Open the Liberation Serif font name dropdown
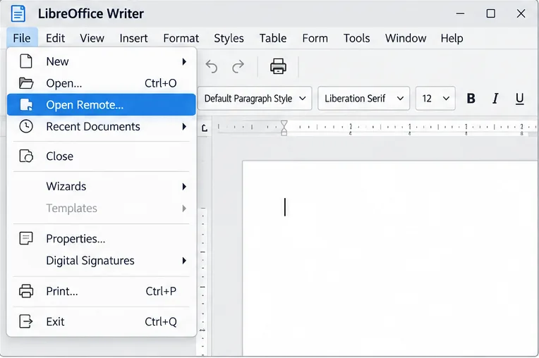This screenshot has width=539, height=358. point(364,99)
